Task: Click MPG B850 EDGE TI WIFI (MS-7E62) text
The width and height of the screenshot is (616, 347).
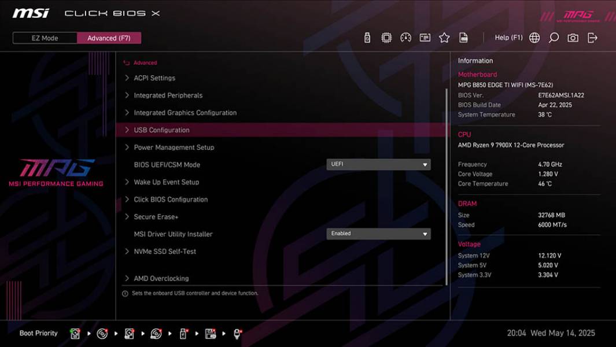Action: [x=505, y=85]
